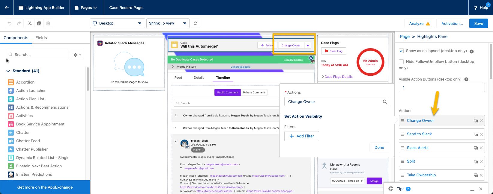Viewport: 493px width, 194px height.
Task: Open visibility settings for Slack Alerts action
Action: [x=476, y=148]
